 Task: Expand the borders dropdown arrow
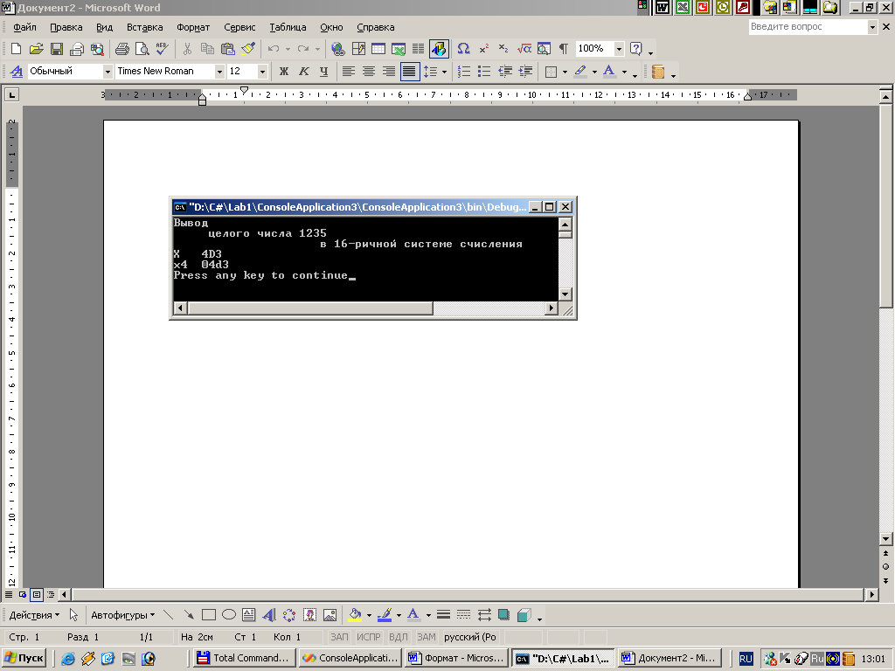point(565,72)
